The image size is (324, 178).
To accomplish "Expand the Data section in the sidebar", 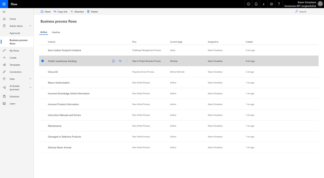I will coord(30,79).
